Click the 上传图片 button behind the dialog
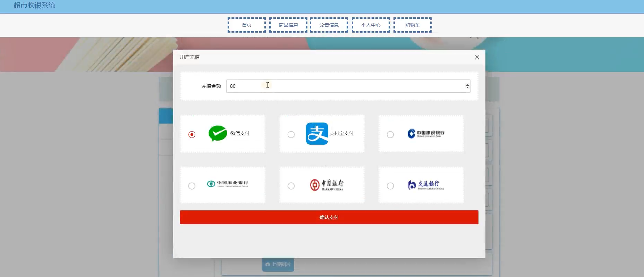 pos(278,265)
